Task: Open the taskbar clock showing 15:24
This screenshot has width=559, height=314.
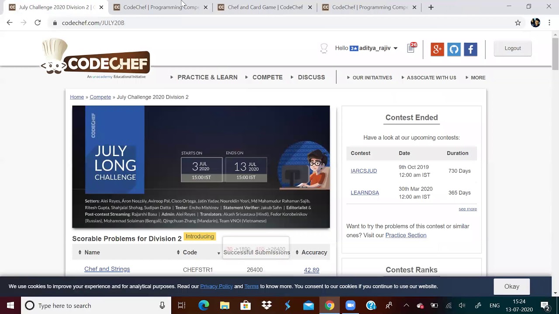Action: pyautogui.click(x=519, y=306)
